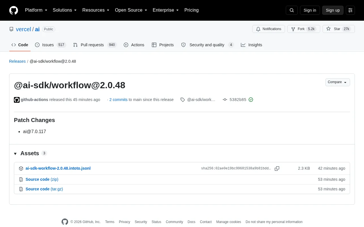Click the commit icon beside 5382b85

[x=225, y=100]
